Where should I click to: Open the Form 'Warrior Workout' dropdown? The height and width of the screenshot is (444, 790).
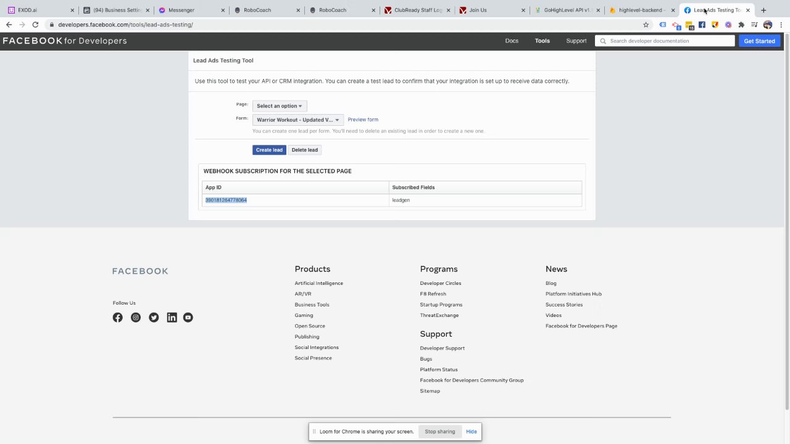tap(298, 120)
